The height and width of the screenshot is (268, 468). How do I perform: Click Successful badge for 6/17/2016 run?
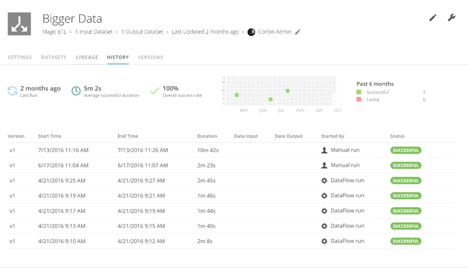[x=406, y=165]
